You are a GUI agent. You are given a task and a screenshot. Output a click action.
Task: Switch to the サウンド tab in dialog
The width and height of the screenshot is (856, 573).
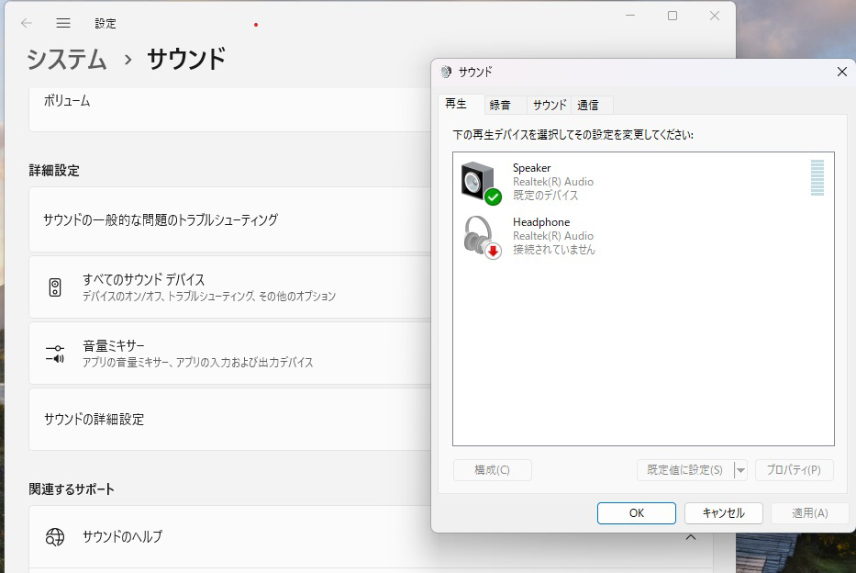click(550, 105)
